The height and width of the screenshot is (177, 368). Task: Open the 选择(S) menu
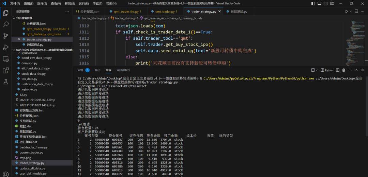coord(42,3)
